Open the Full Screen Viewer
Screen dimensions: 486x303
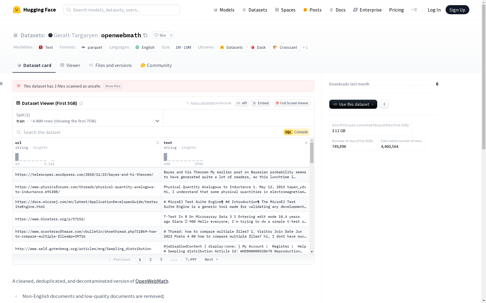pyautogui.click(x=292, y=103)
